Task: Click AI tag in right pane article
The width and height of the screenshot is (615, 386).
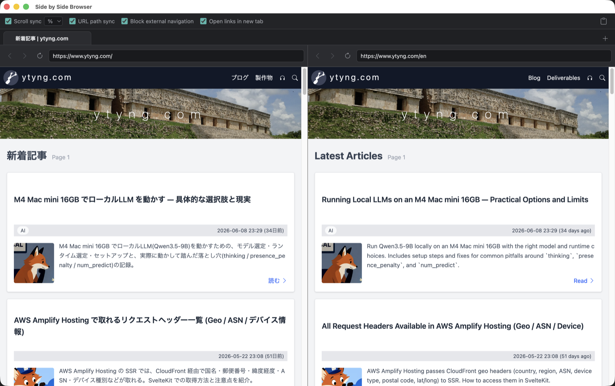Action: [x=331, y=231]
